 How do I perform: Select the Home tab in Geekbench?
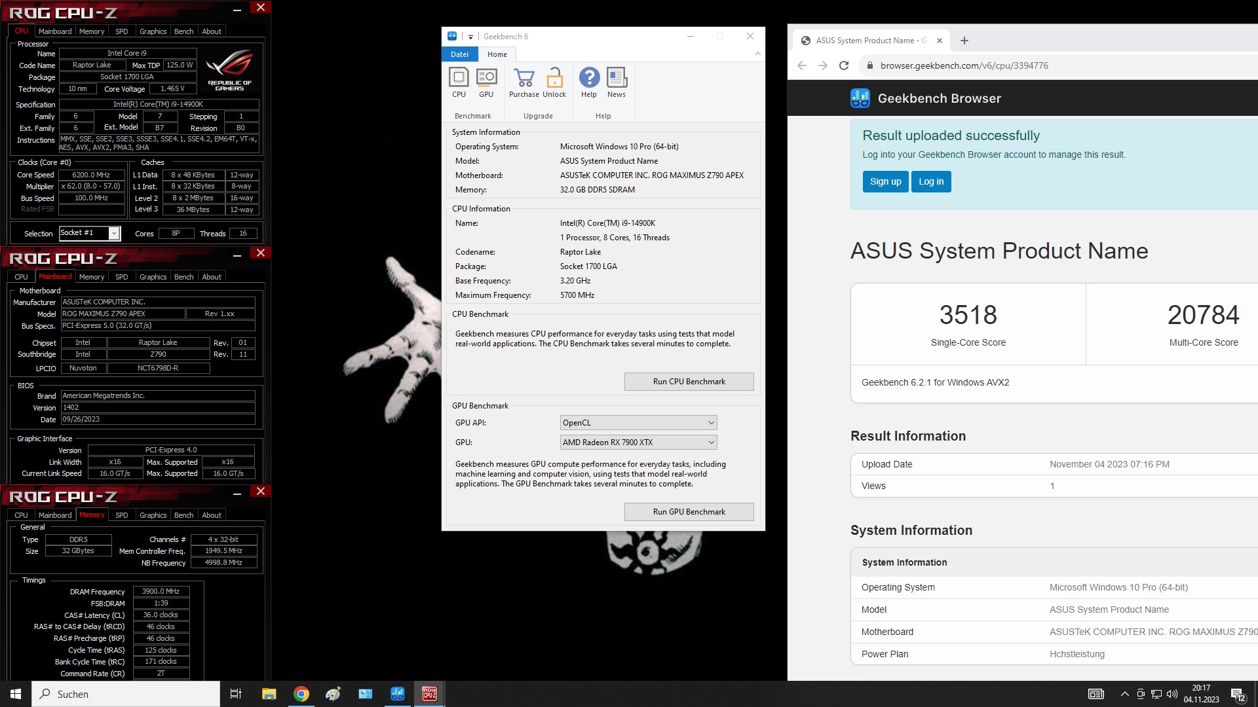point(497,54)
